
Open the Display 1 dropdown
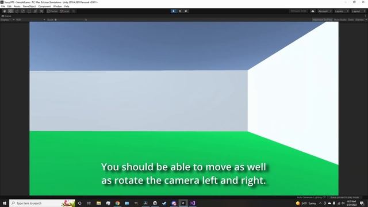coord(7,20)
